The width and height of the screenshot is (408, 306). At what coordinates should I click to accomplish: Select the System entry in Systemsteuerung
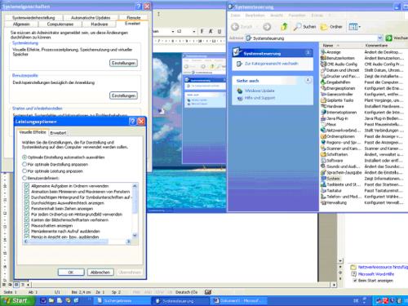330,179
